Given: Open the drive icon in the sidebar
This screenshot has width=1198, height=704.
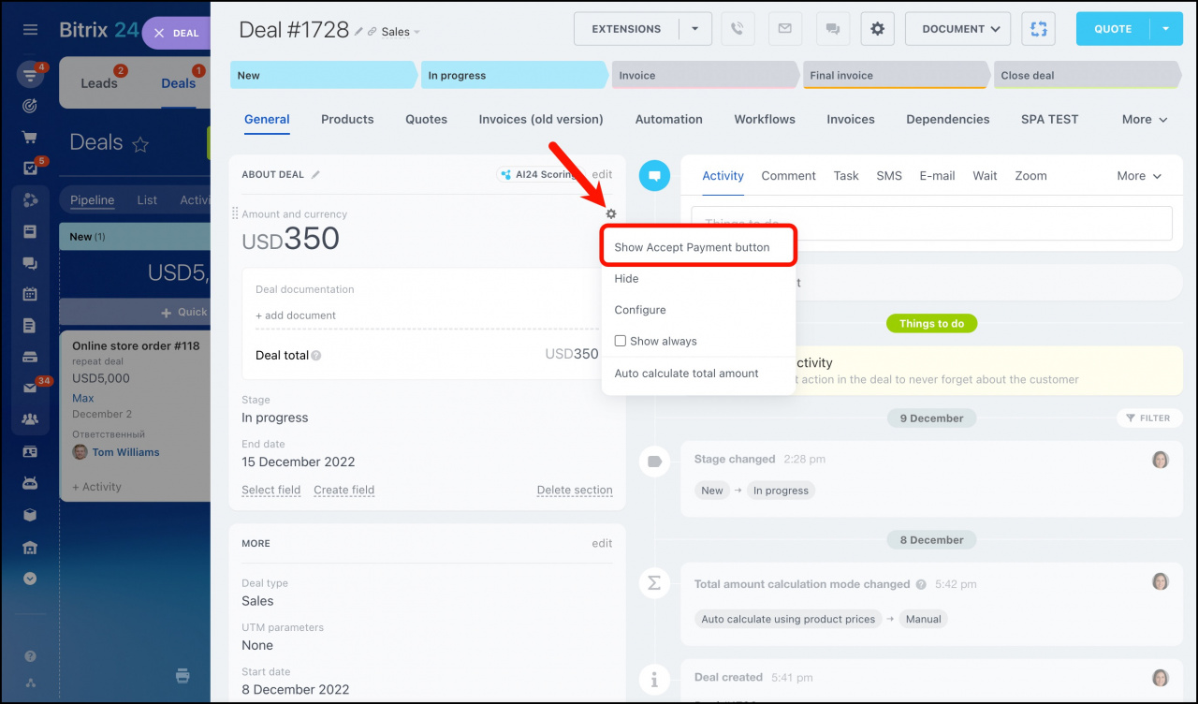Looking at the screenshot, I should pos(30,357).
